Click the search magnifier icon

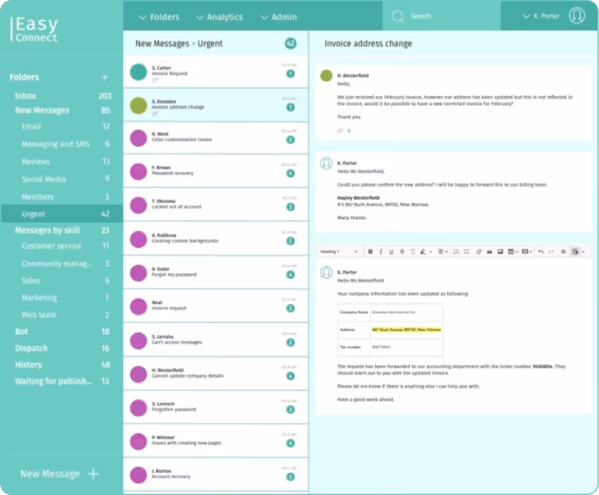click(x=398, y=16)
